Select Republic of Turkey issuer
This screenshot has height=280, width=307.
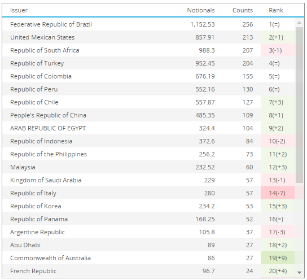click(x=37, y=63)
